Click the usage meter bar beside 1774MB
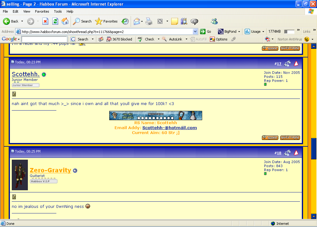317x227 pixels. pyautogui.click(x=289, y=32)
